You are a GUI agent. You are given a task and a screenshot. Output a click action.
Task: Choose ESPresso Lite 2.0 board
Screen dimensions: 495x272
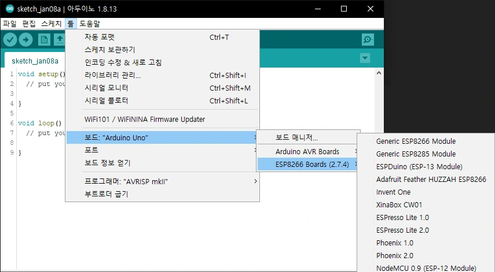tap(426, 230)
